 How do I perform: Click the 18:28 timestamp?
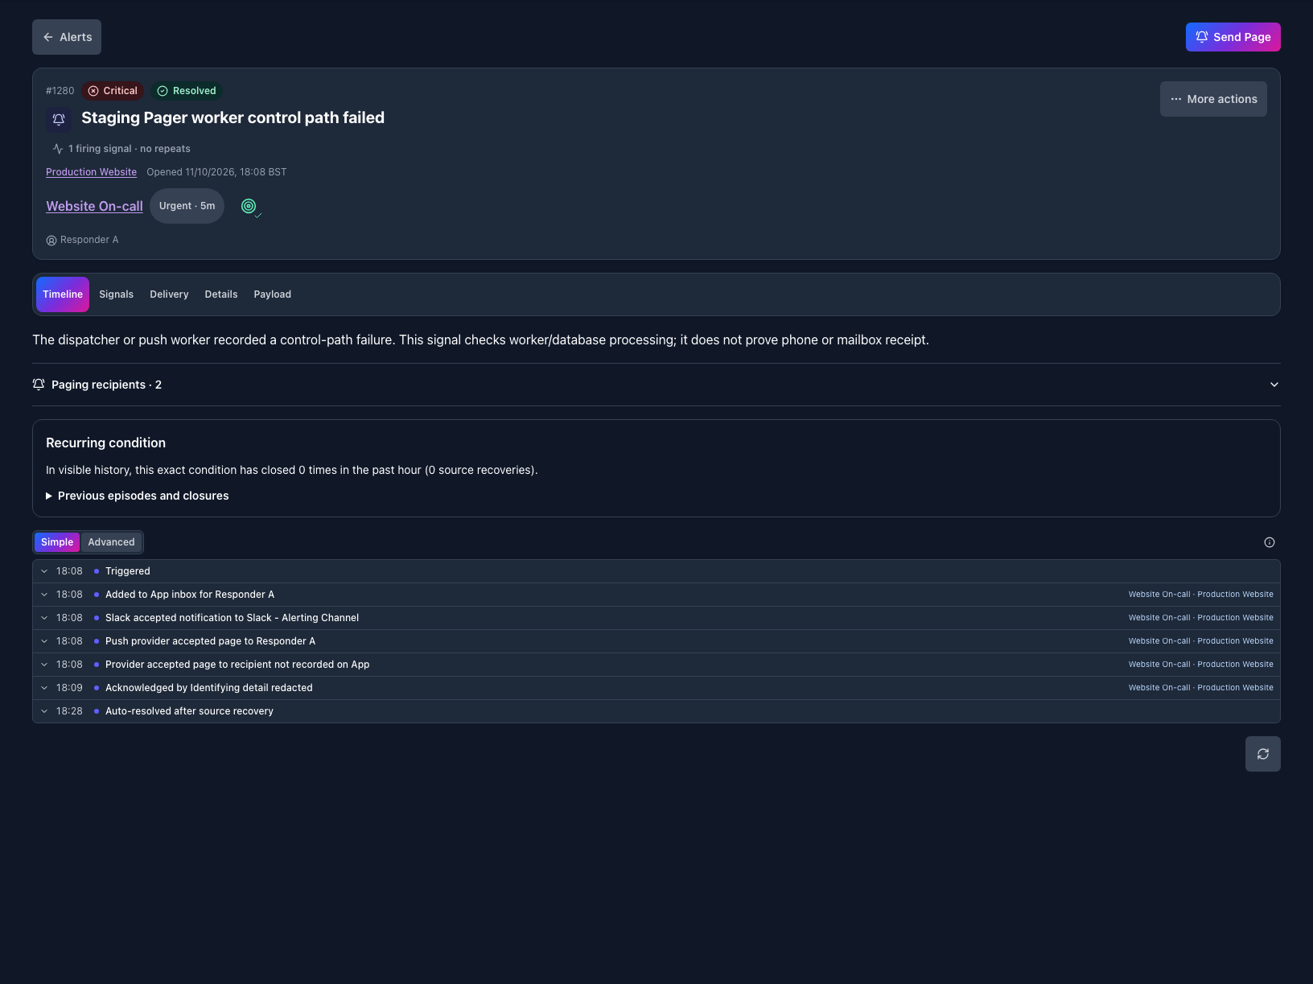tap(69, 711)
